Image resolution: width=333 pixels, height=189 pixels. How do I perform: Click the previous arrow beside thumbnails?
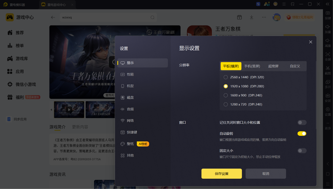point(51,110)
